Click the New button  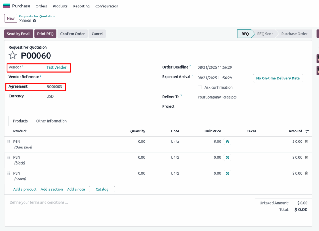(11, 18)
